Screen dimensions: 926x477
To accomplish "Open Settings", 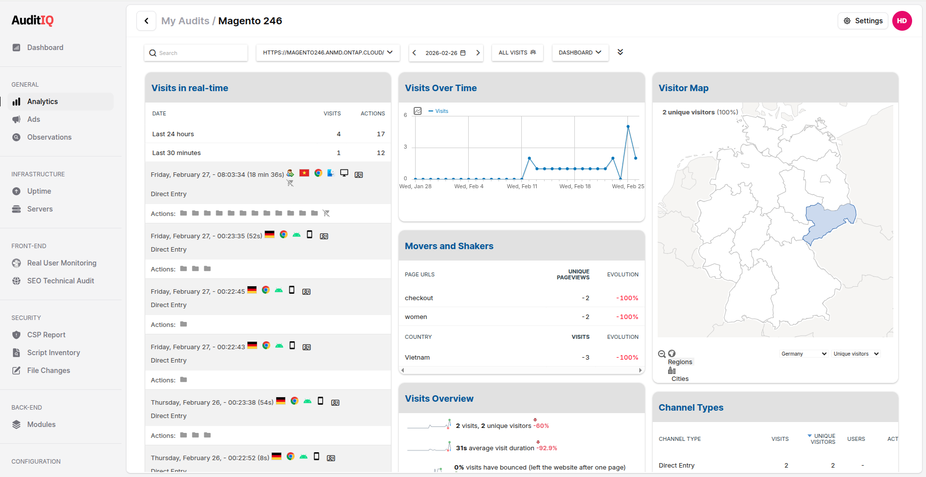I will click(x=863, y=21).
